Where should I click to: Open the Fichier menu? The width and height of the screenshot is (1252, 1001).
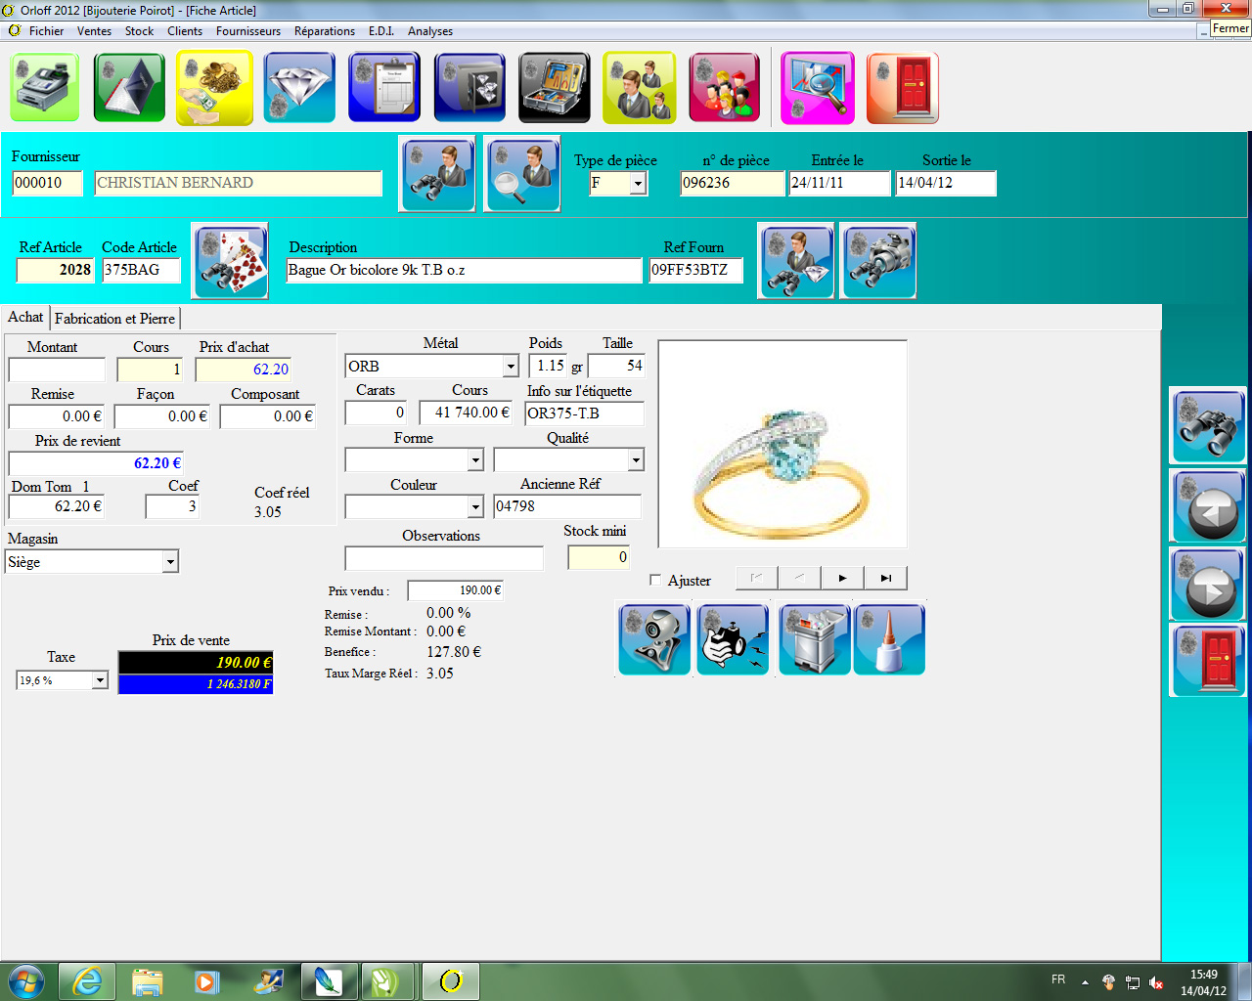point(46,31)
